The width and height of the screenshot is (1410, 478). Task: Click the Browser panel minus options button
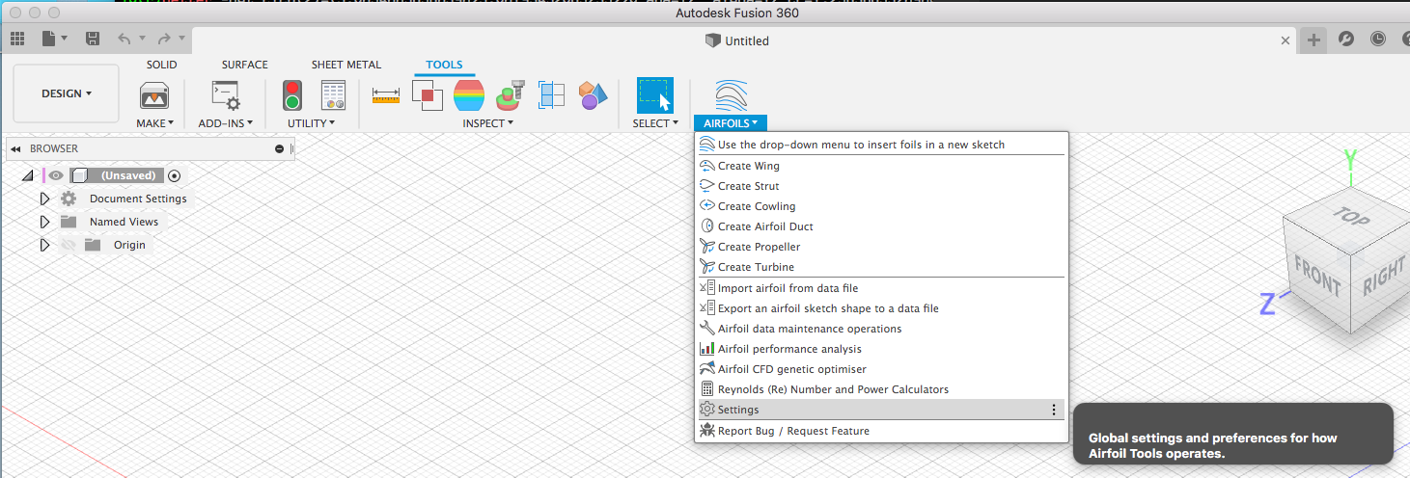(x=279, y=148)
